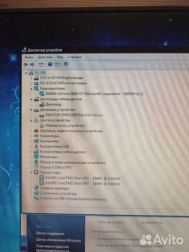Image resolution: width=189 pixels, height=252 pixels.
Task: Select the PC-ПК root computer node
Action: click(40, 72)
